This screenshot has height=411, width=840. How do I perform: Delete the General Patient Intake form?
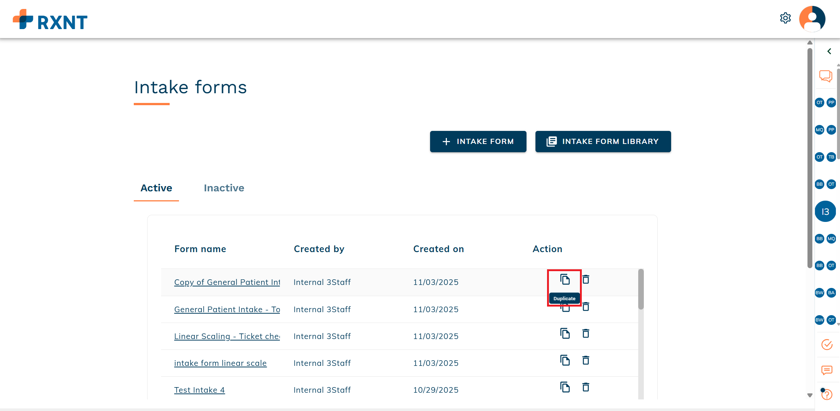click(586, 307)
